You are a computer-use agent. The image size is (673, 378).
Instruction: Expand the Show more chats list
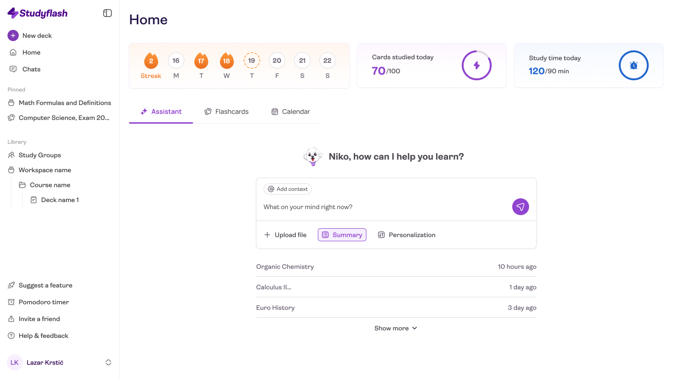[395, 328]
